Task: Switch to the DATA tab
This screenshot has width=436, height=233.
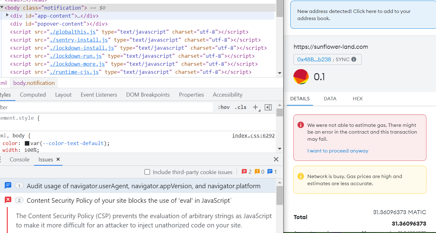Action: pyautogui.click(x=330, y=99)
